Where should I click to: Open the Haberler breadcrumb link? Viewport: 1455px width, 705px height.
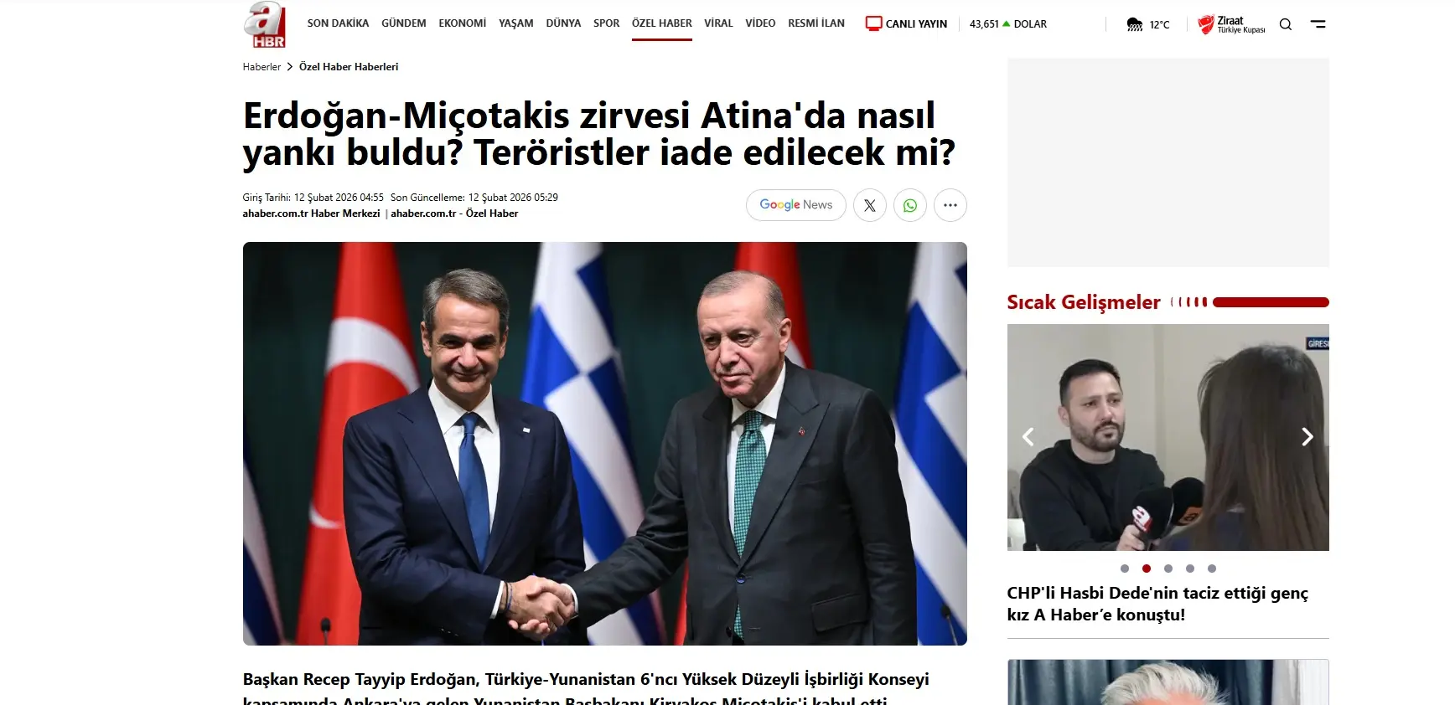click(261, 67)
